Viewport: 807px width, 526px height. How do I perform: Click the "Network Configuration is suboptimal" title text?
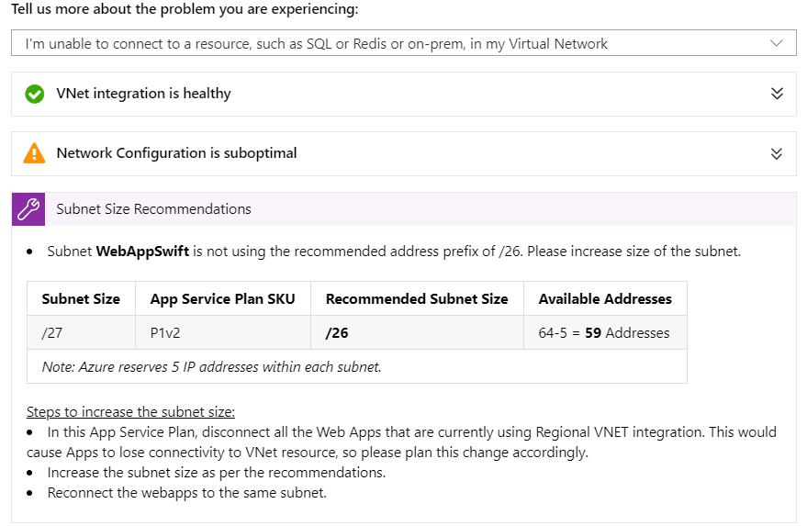click(x=176, y=153)
